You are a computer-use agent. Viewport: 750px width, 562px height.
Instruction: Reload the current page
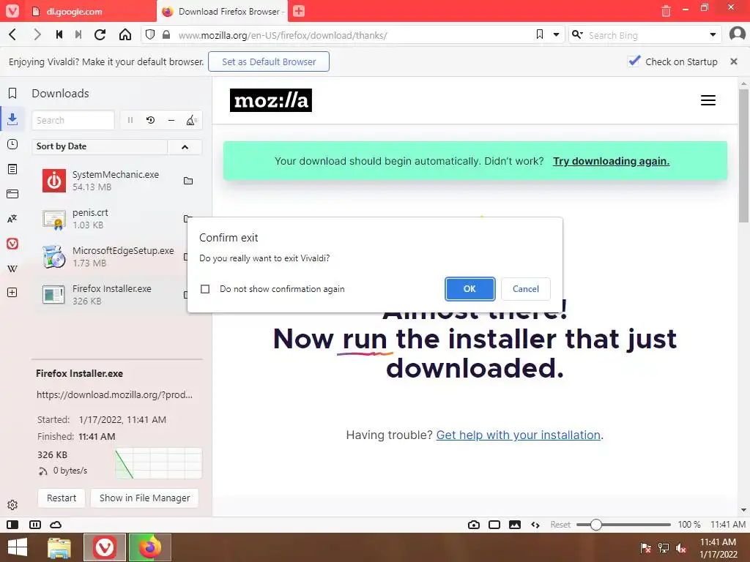coord(100,34)
